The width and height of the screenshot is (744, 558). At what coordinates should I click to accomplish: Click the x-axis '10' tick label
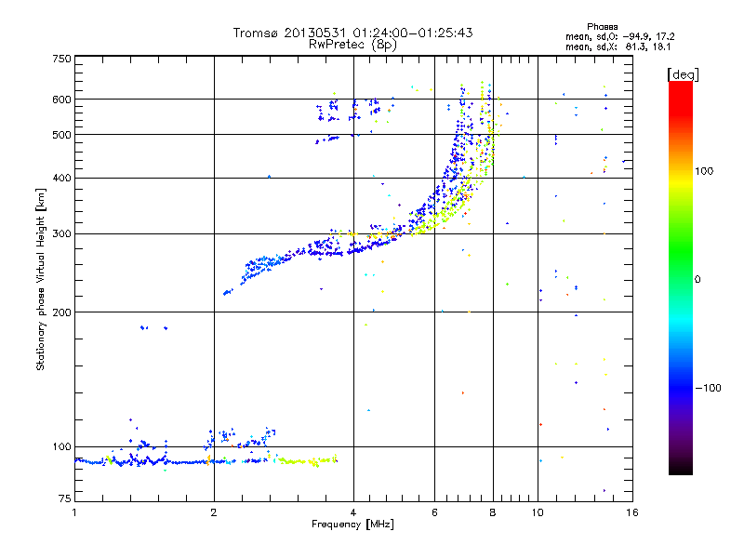538,512
